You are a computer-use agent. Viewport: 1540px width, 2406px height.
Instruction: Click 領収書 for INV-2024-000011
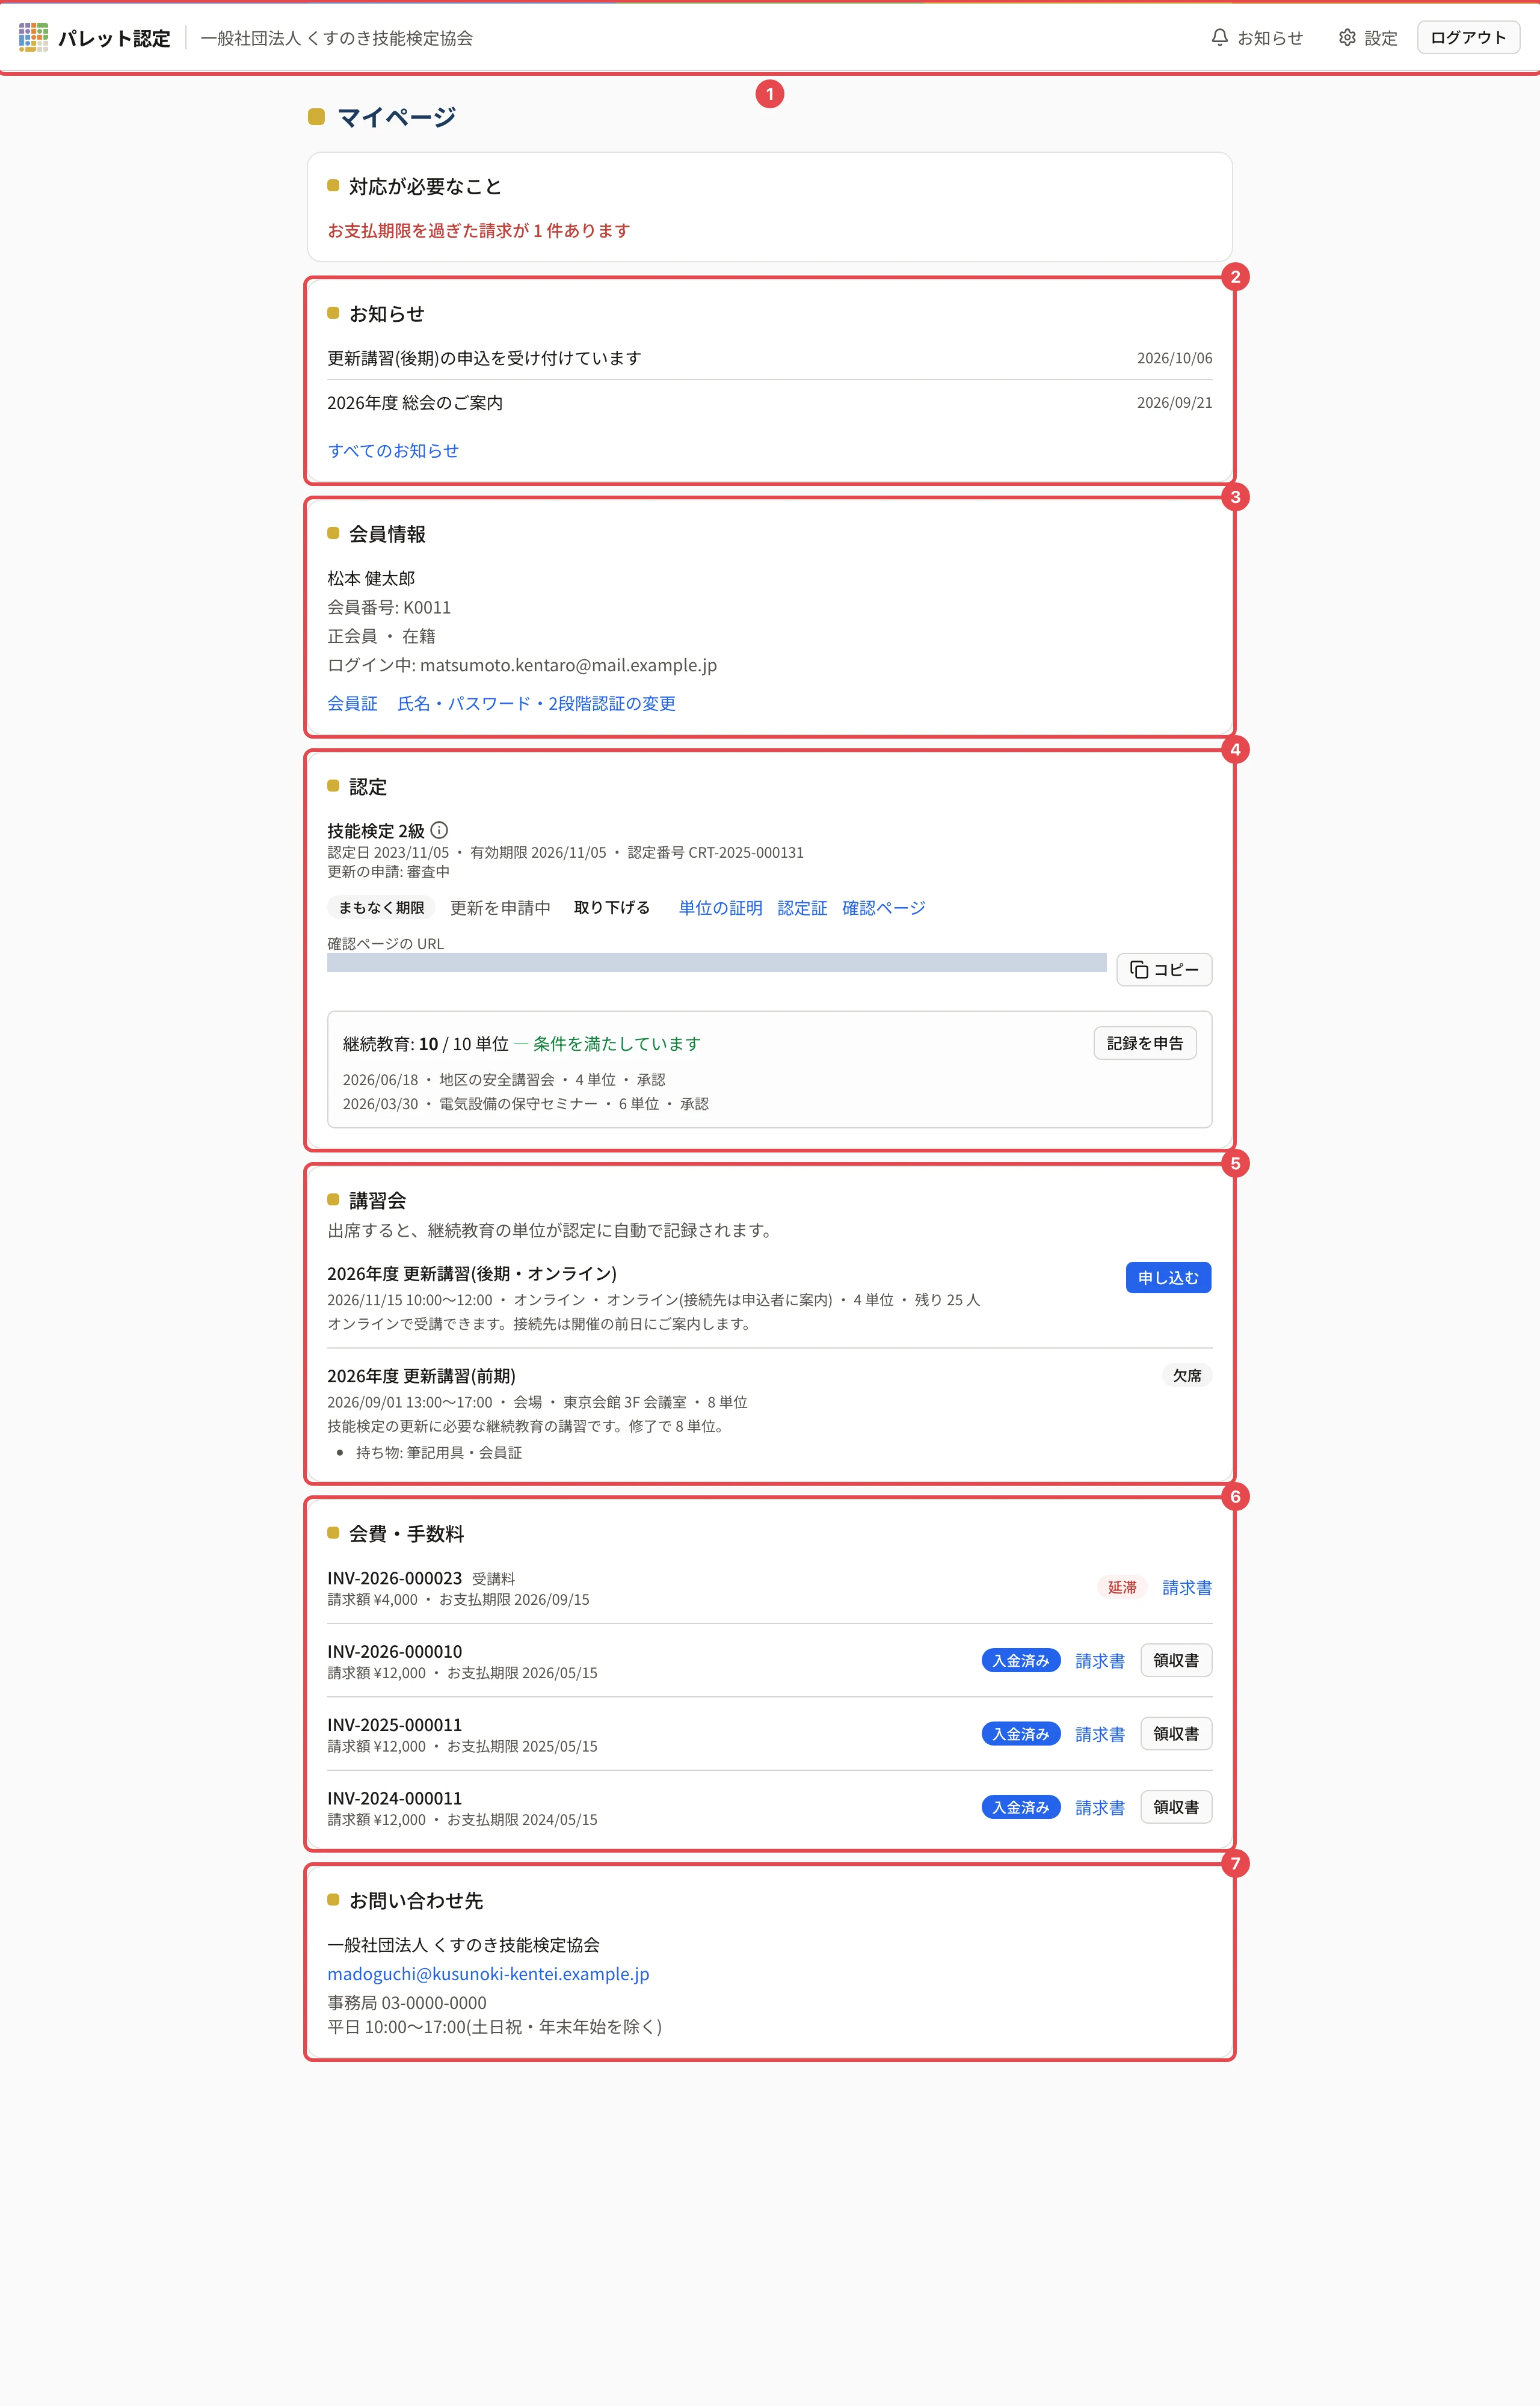click(x=1176, y=1806)
